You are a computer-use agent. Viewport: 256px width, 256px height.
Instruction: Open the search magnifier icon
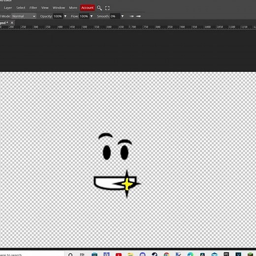coord(99,8)
